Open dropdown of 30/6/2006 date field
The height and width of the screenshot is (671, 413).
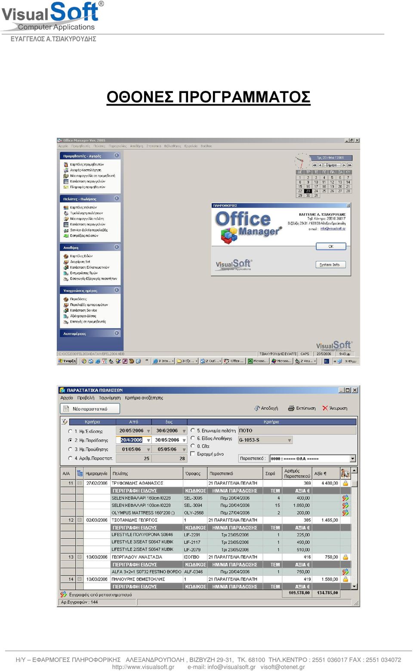(184, 431)
